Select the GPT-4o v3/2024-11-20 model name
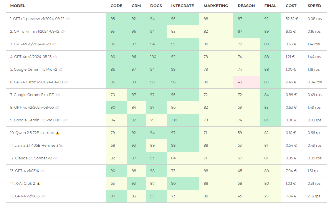Viewport: 329px width, 203px height. point(31,44)
